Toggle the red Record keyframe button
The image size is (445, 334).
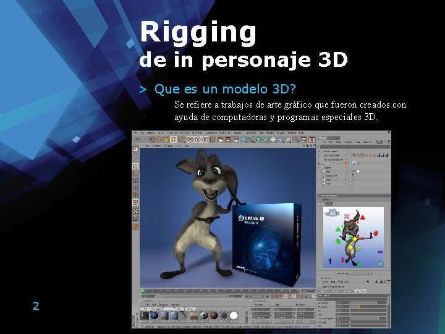tap(273, 296)
